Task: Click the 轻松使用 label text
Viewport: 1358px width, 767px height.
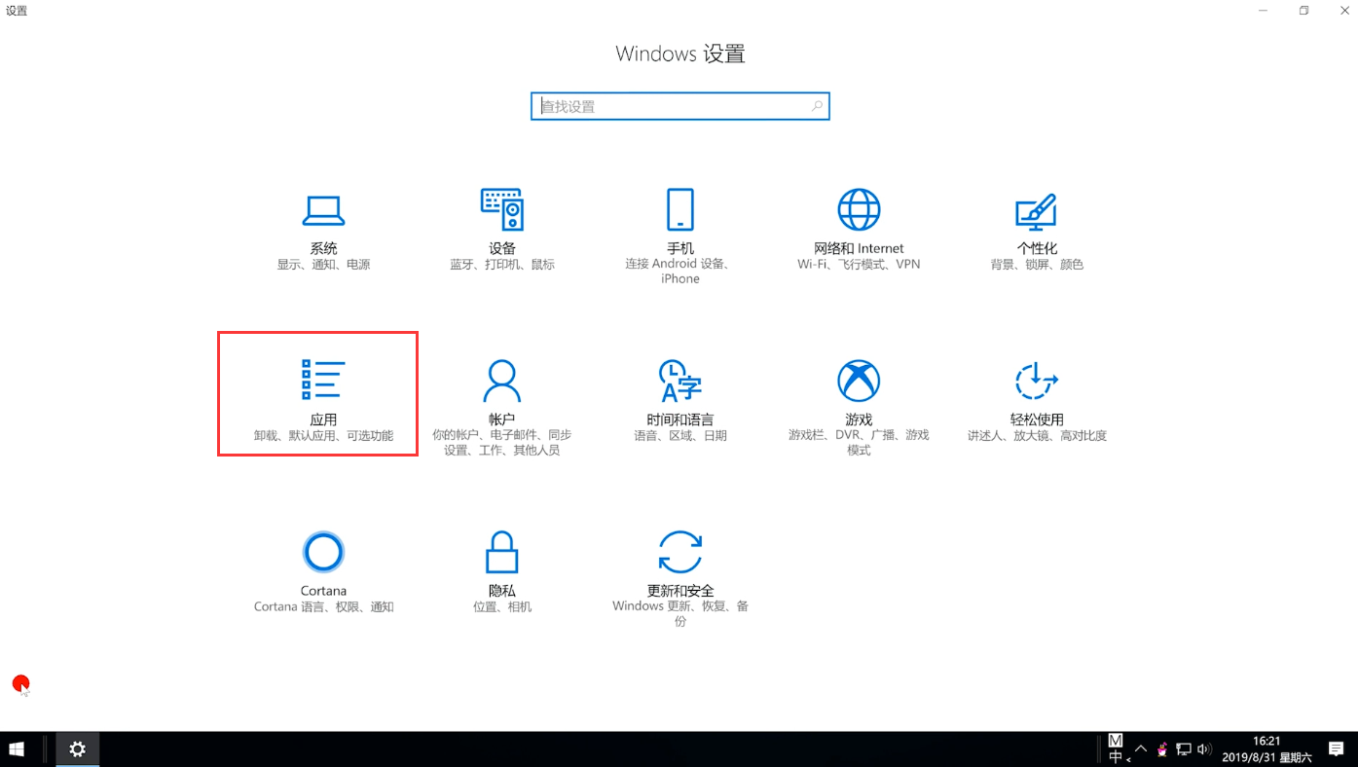Action: 1037,420
